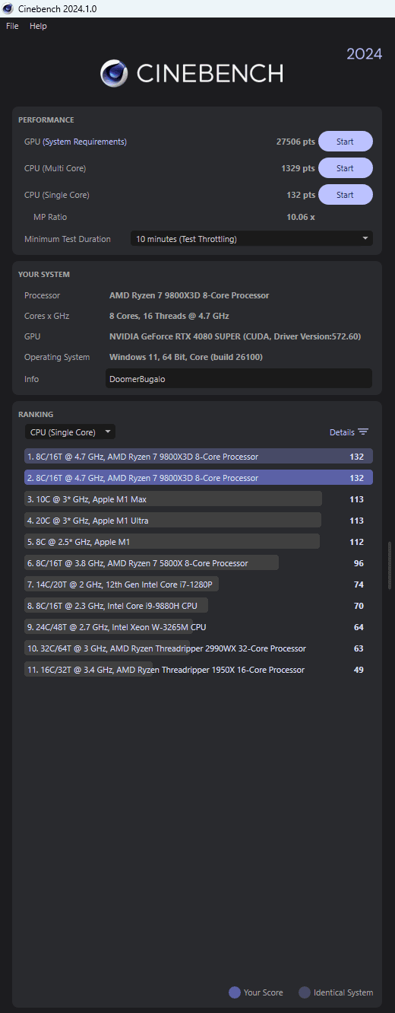Click the Cinebench logo sphere icon
395x1013 pixels.
[x=114, y=73]
